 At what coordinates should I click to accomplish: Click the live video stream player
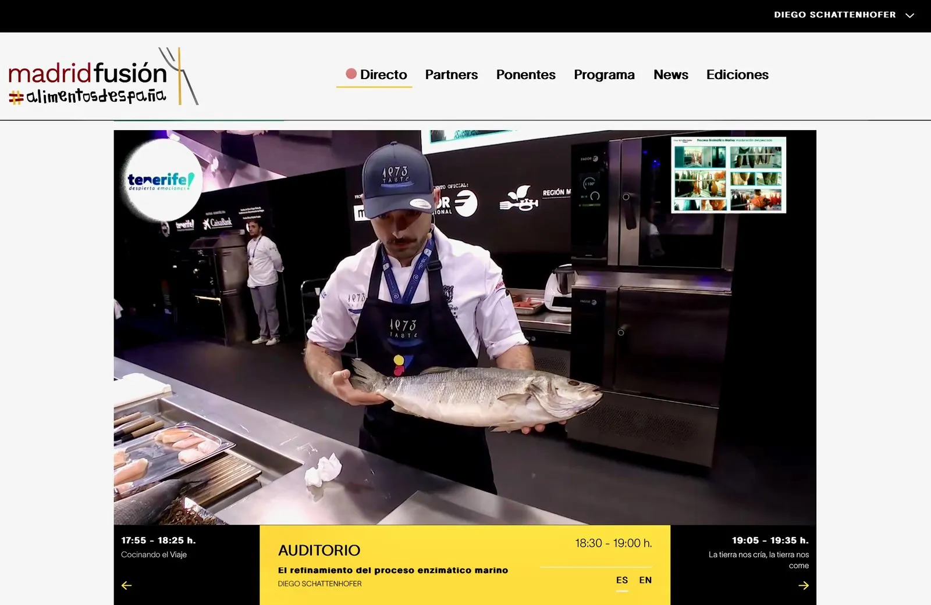click(x=465, y=327)
